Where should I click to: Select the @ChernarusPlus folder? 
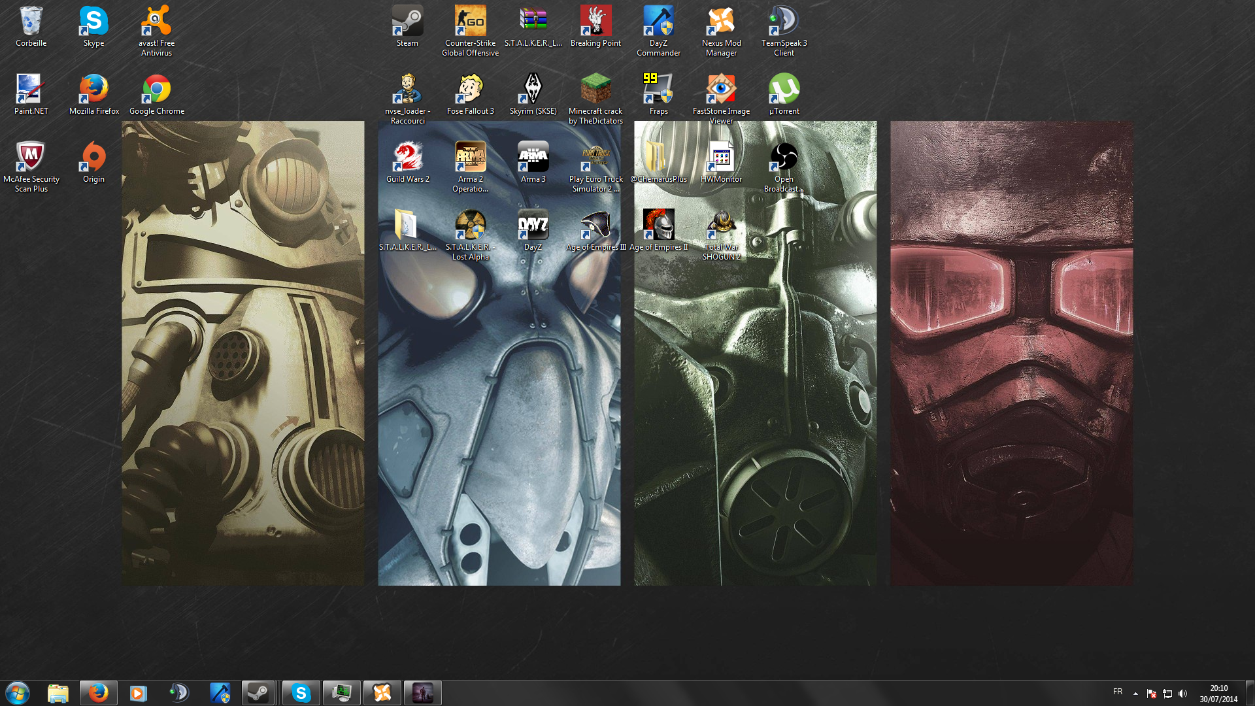point(658,163)
